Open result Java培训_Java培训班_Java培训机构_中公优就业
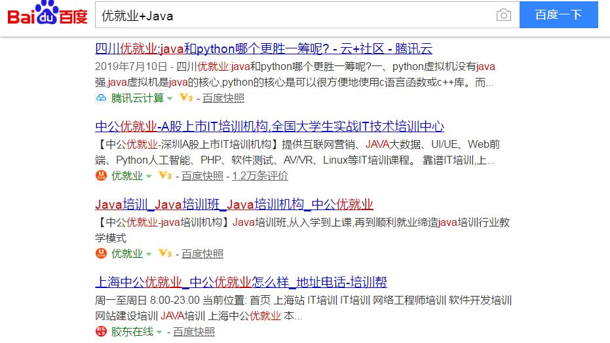Viewport: 610px width, 343px height. (234, 204)
